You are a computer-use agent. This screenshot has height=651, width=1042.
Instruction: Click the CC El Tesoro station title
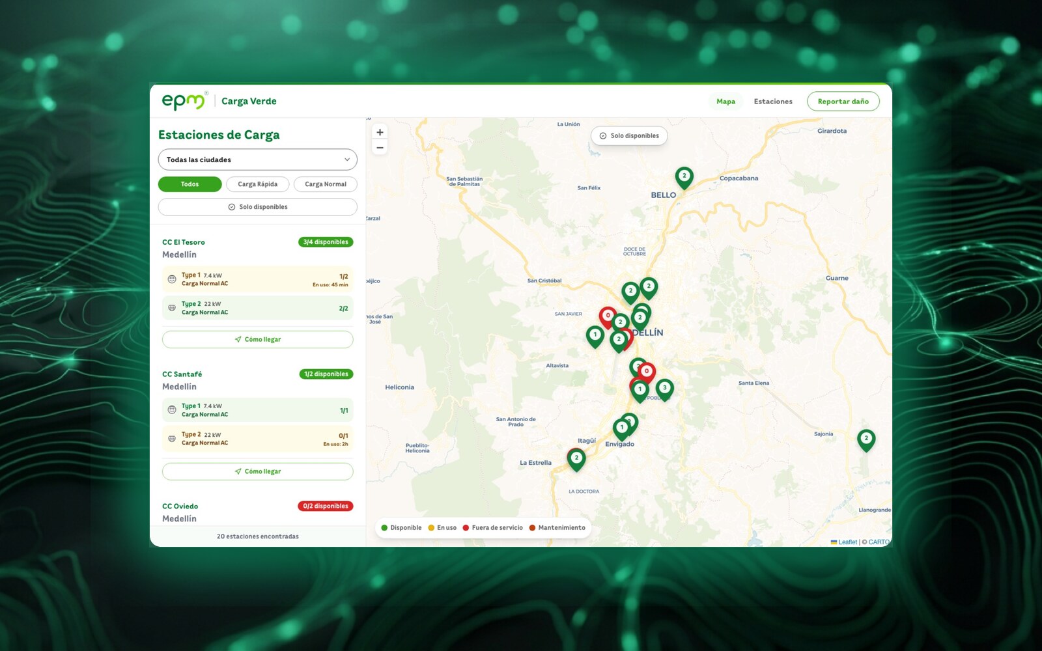pos(183,242)
